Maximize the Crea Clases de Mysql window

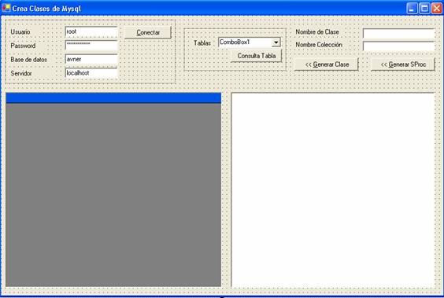click(x=424, y=9)
